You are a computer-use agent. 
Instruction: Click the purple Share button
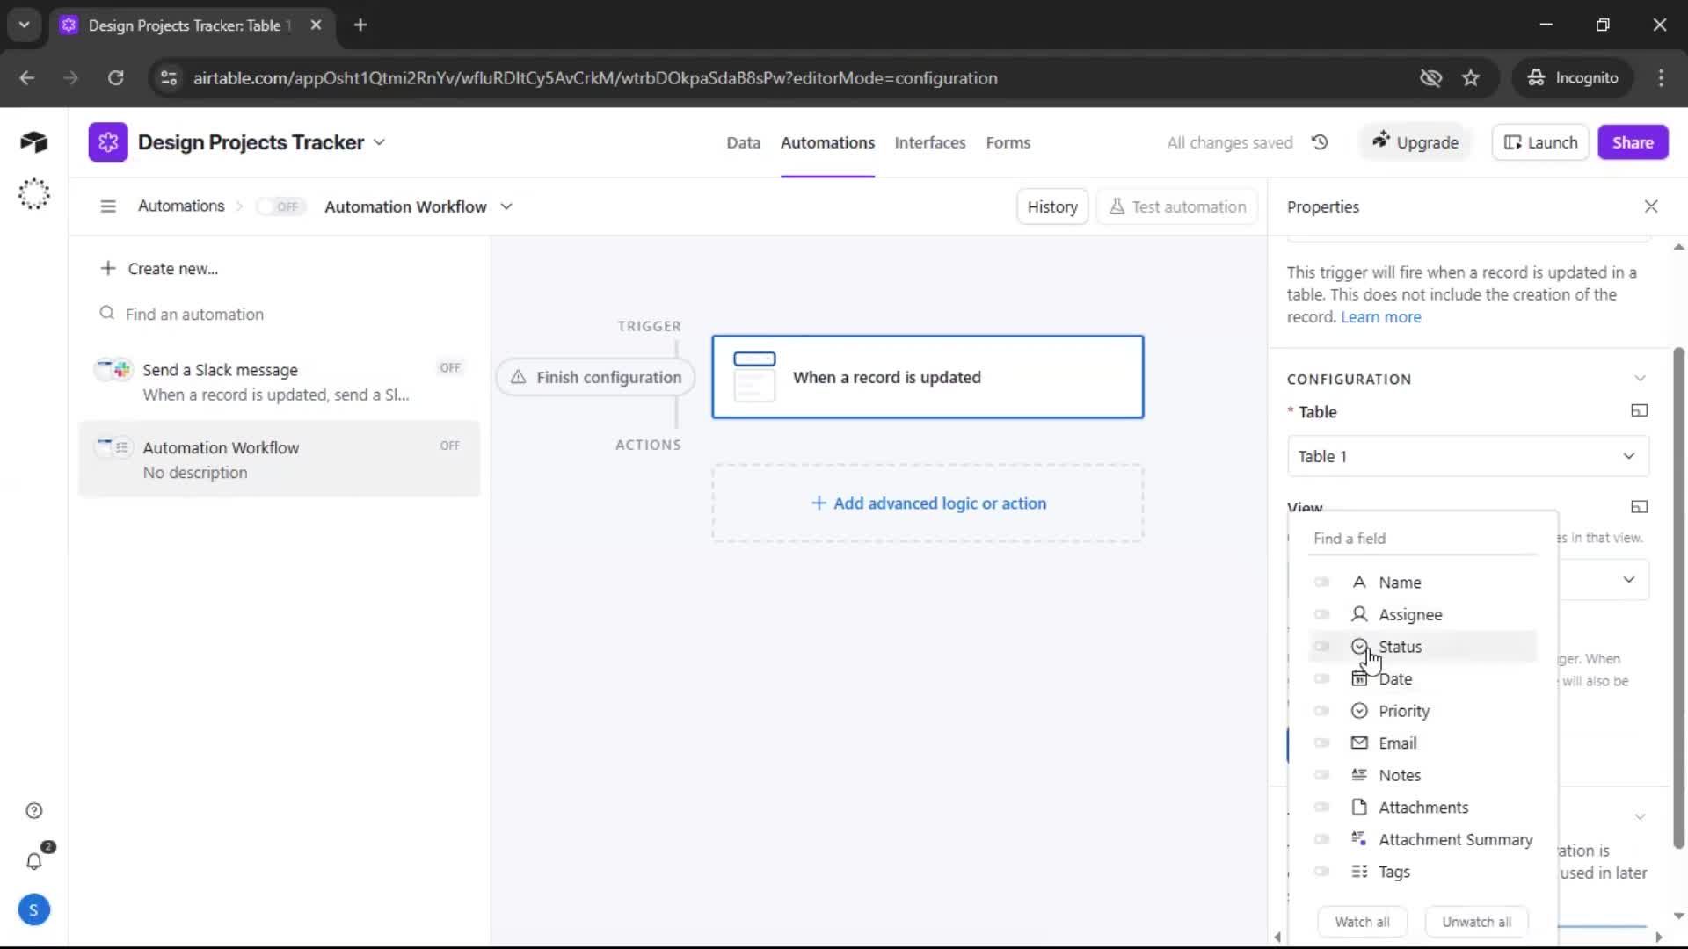tap(1633, 142)
